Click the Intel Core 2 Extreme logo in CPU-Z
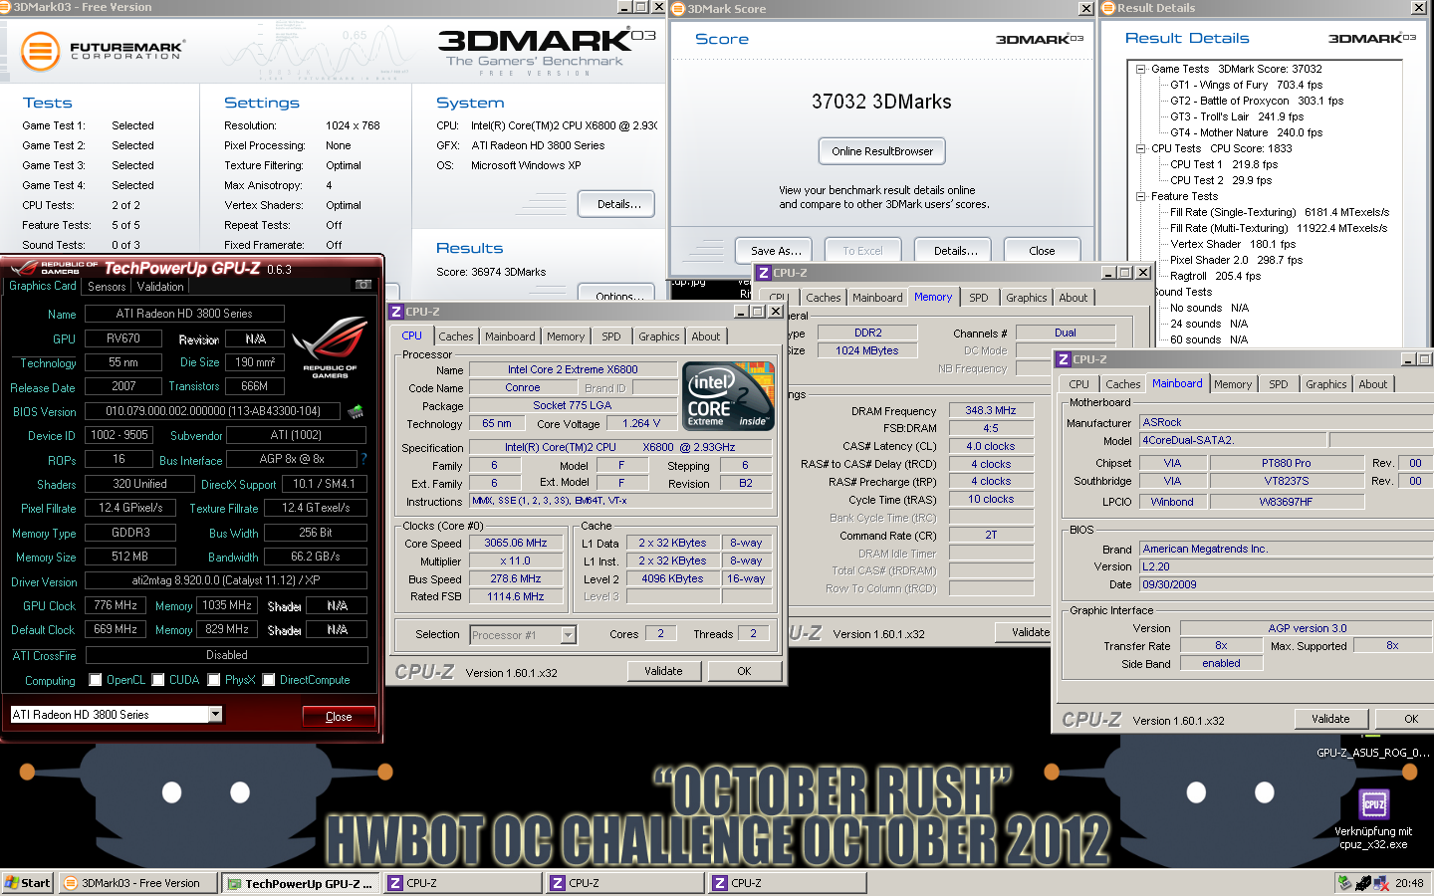This screenshot has height=896, width=1434. tap(729, 396)
